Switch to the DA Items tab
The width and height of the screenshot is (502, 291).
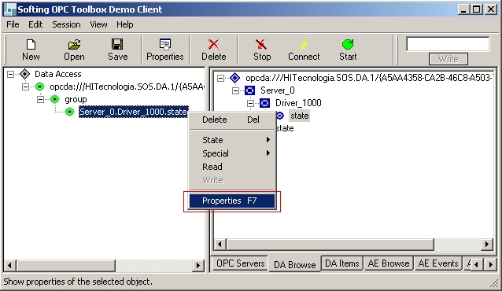tap(342, 263)
